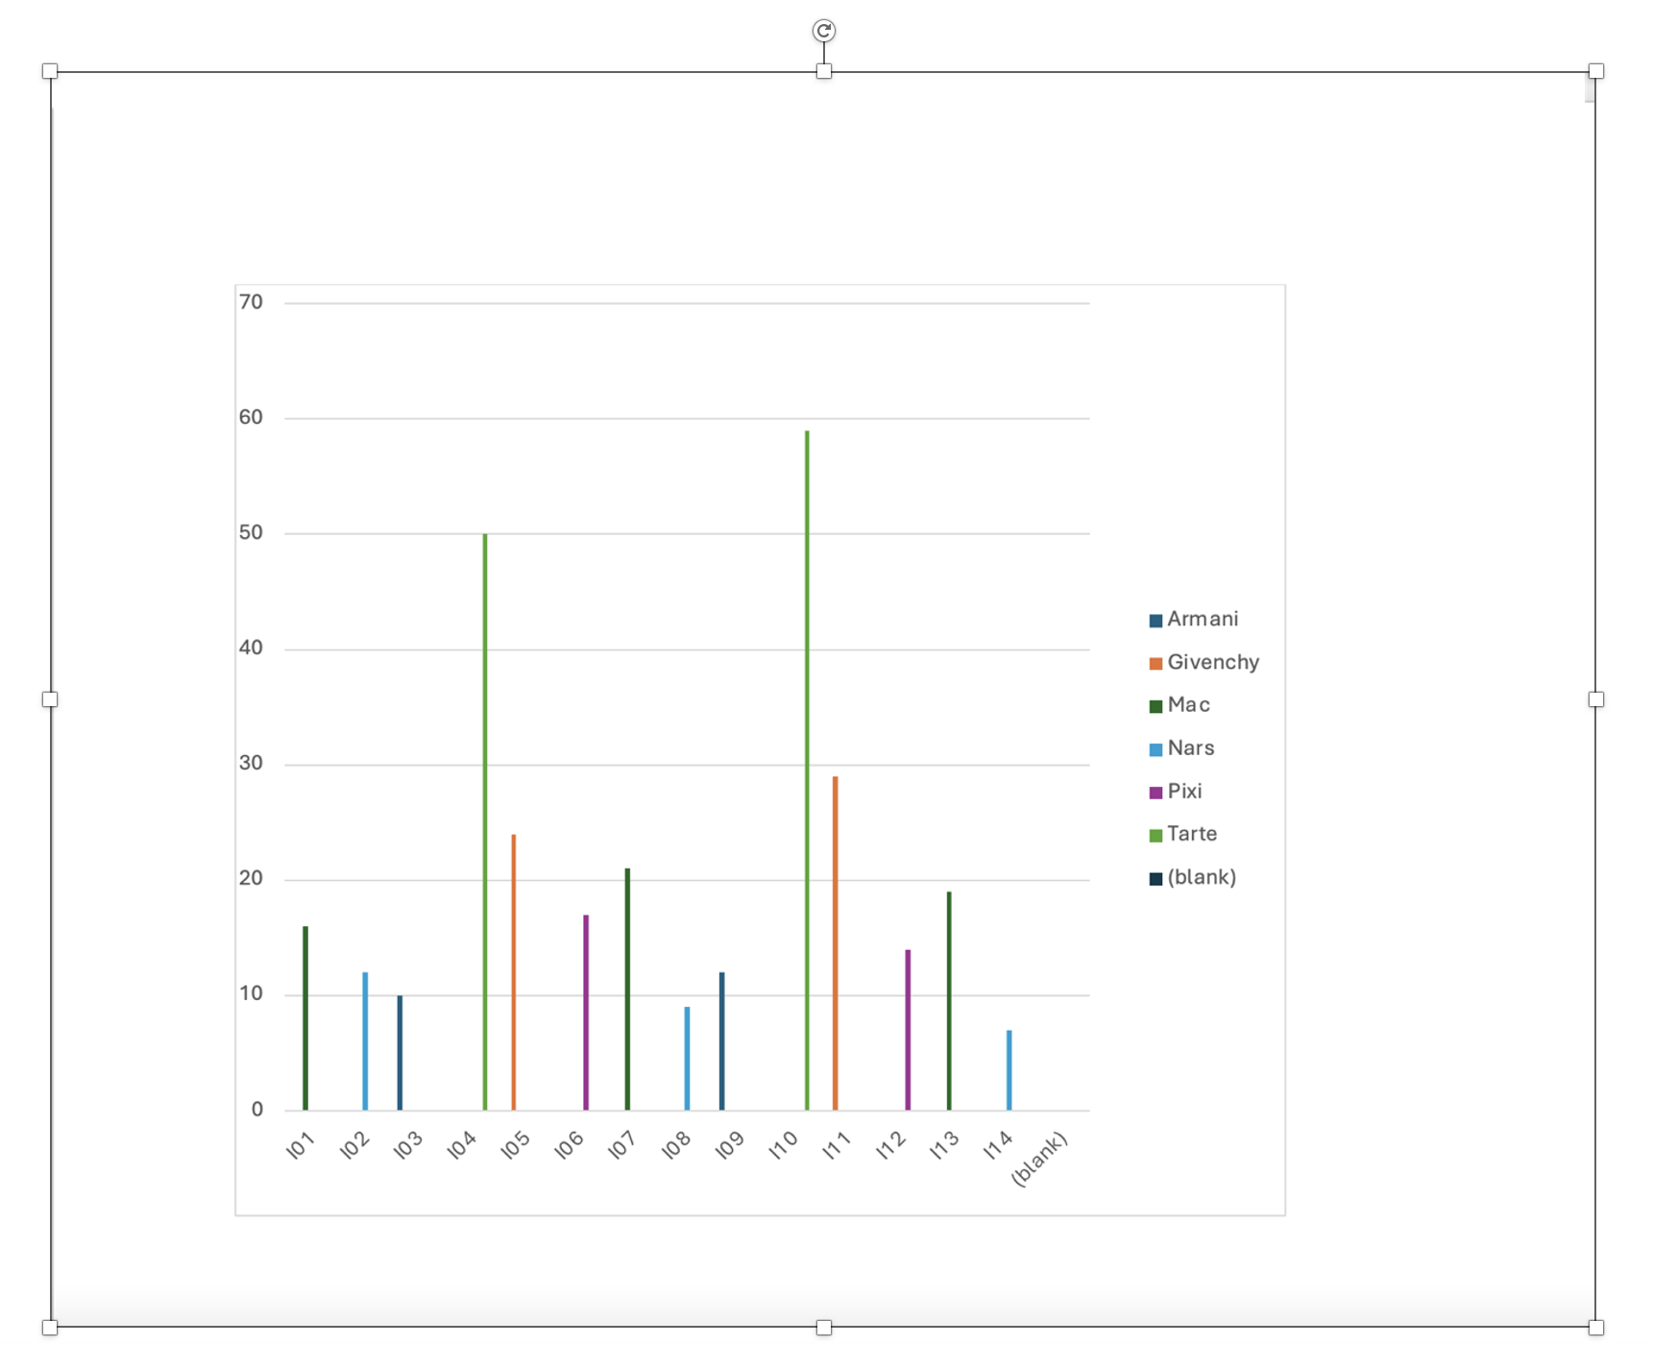1653x1345 pixels.
Task: Click the I03 category axis label
Action: [408, 1145]
